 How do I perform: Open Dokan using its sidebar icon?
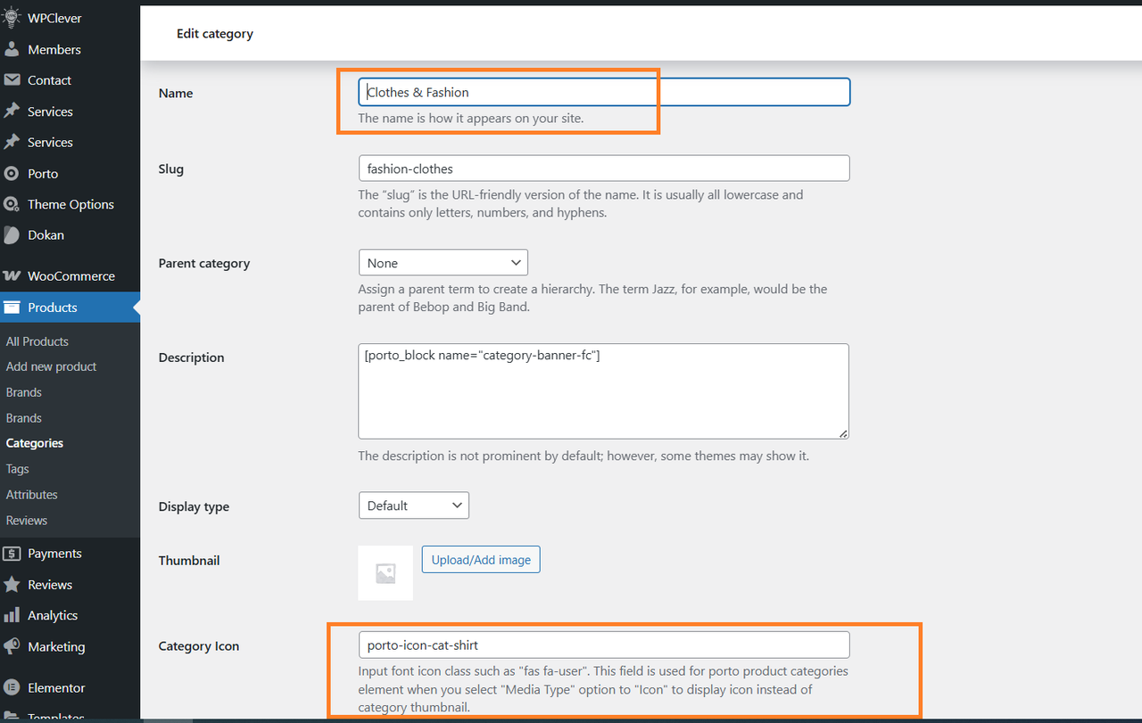click(12, 235)
